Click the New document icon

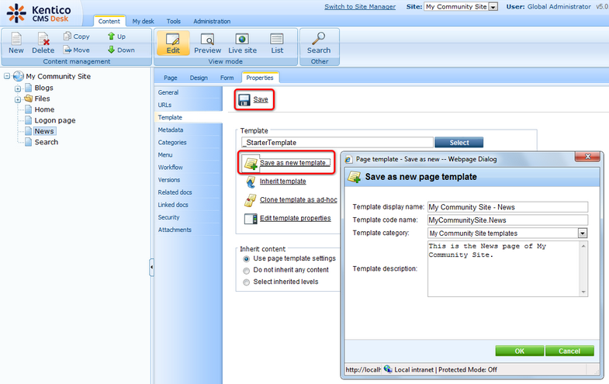click(16, 39)
